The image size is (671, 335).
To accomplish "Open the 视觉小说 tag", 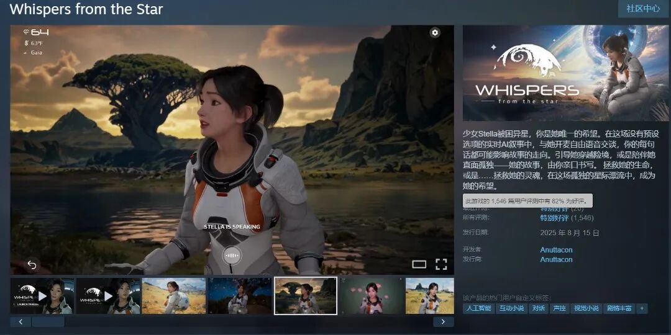I will (587, 308).
